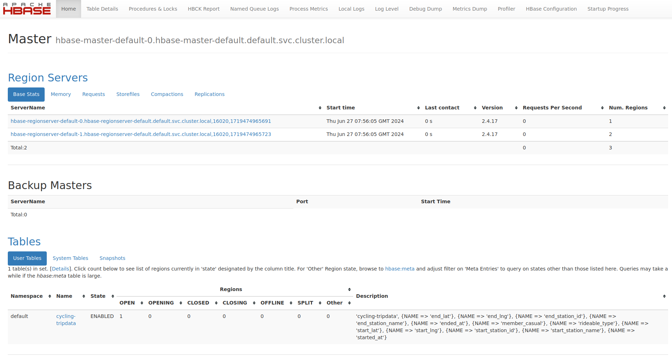Open regionserver-default-0 server details

click(x=141, y=121)
